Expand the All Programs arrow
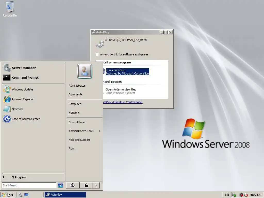Viewport: 264px width, 198px height. click(4, 177)
